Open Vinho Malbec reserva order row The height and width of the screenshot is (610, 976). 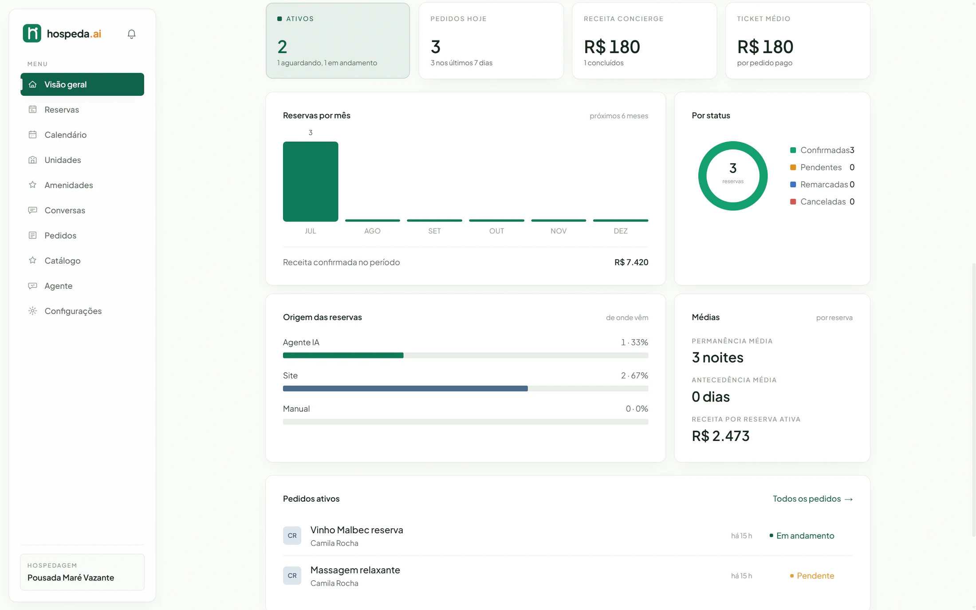point(567,535)
